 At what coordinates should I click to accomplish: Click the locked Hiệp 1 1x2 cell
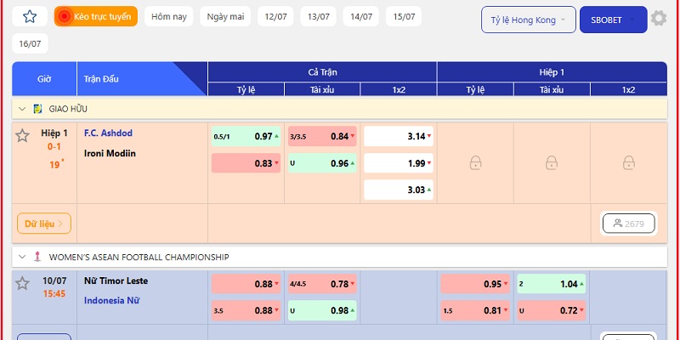pos(628,163)
